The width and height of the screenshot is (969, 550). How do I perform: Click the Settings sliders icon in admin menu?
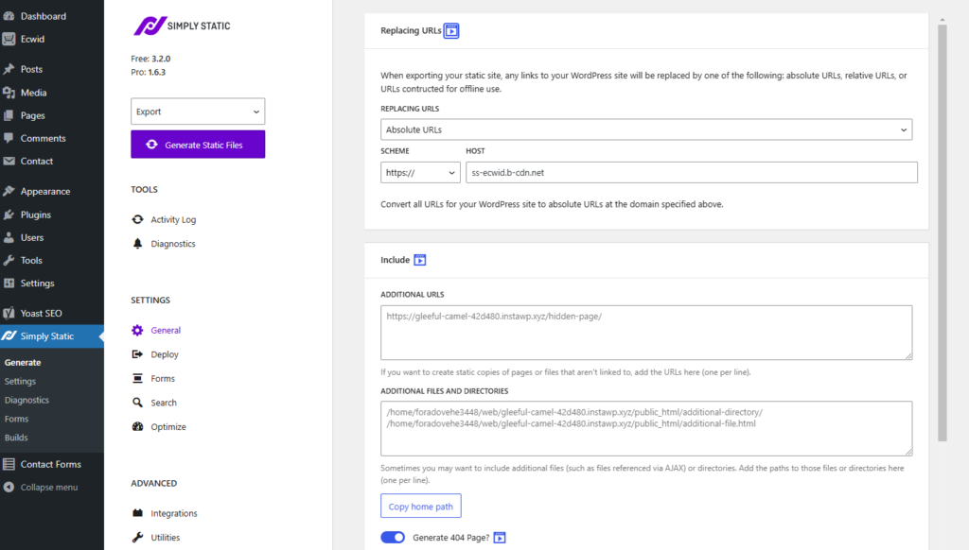(9, 284)
